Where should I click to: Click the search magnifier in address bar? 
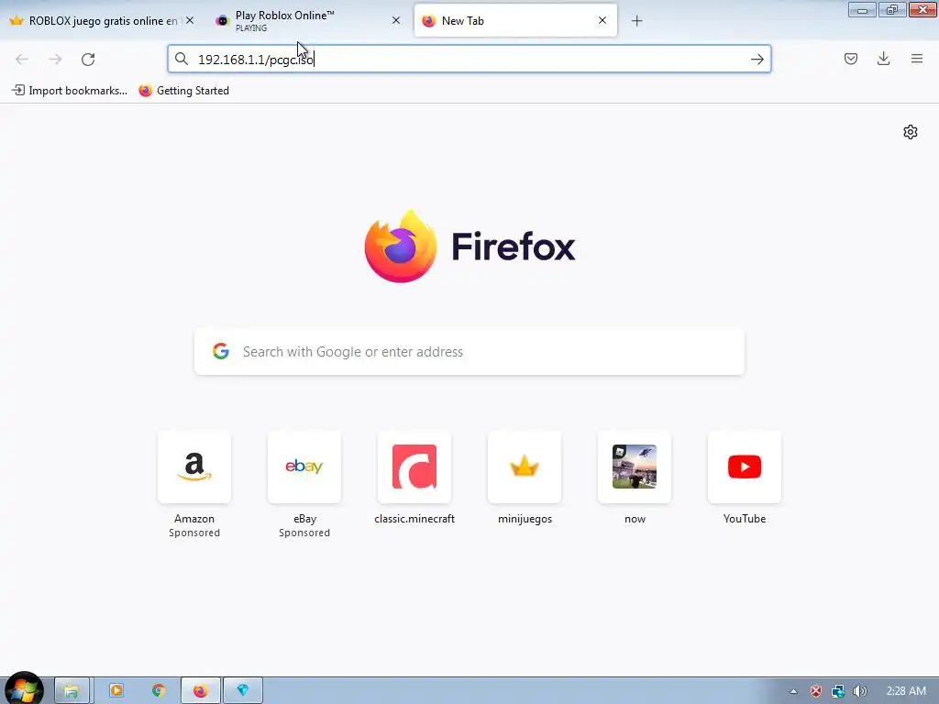coord(182,59)
